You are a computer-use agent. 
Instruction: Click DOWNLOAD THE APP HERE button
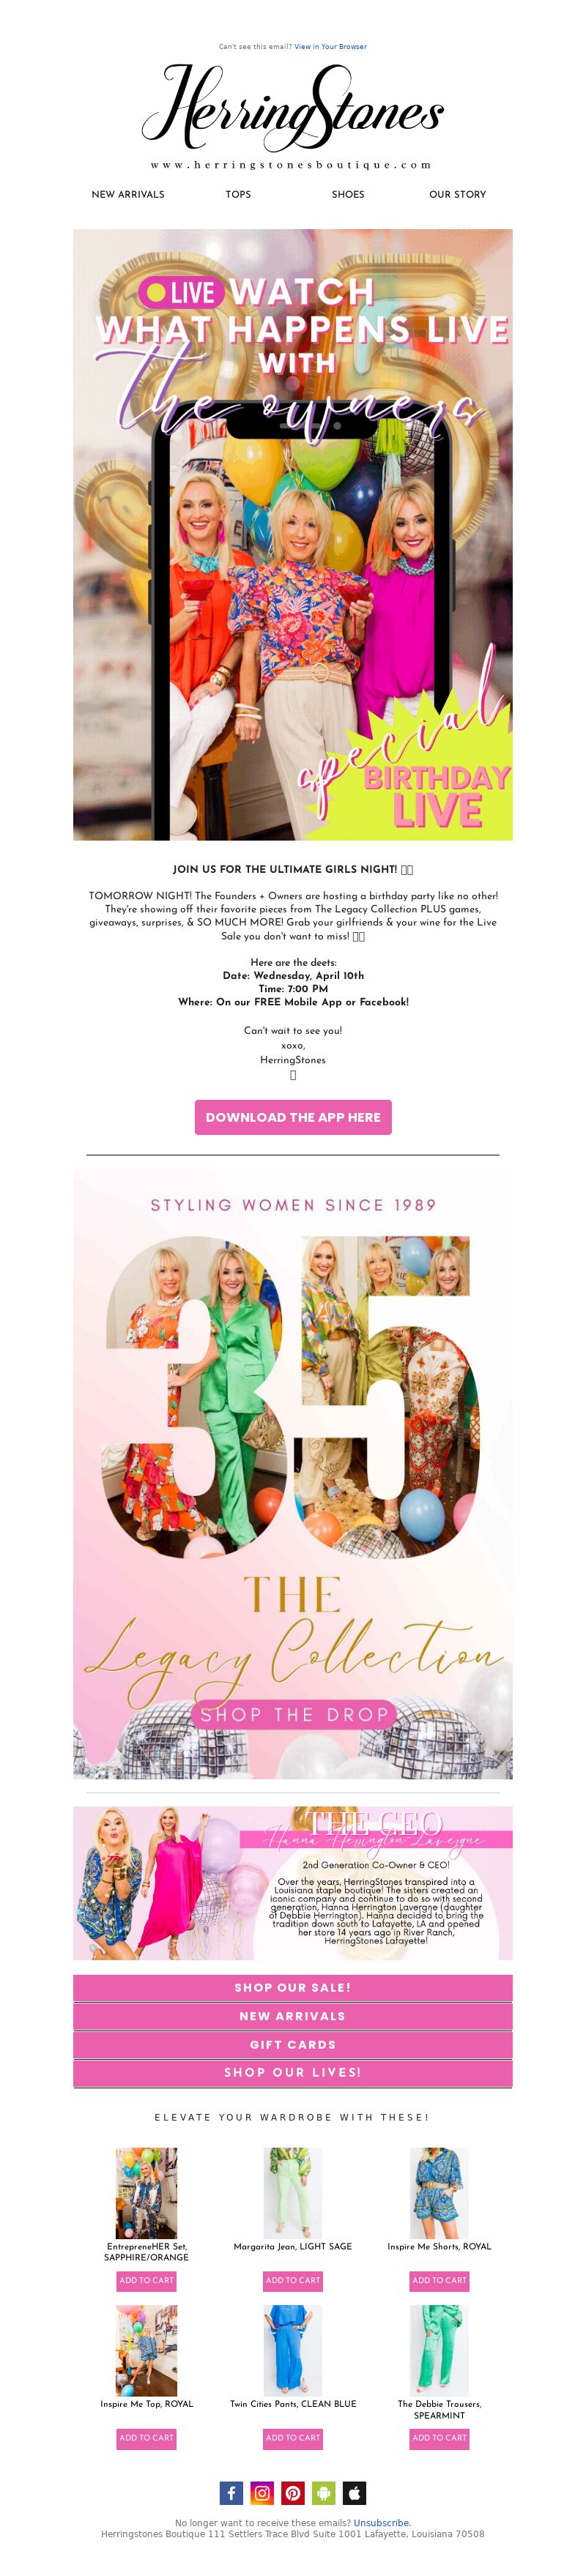[293, 1117]
